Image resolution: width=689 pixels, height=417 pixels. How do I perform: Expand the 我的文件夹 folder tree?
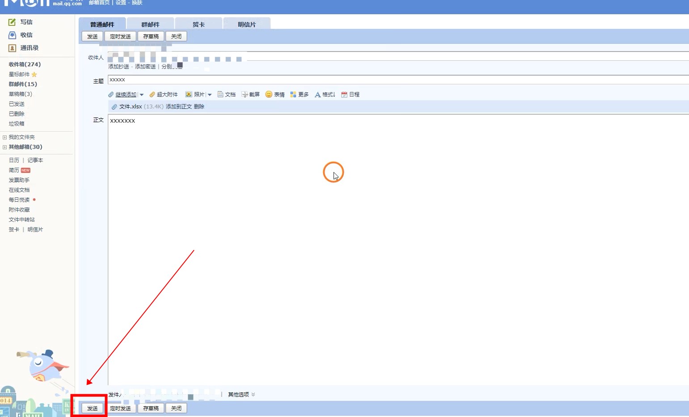5,138
